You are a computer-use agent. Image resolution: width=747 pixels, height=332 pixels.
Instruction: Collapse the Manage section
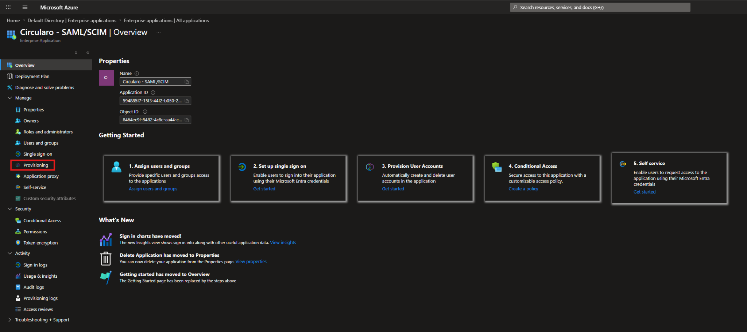9,98
